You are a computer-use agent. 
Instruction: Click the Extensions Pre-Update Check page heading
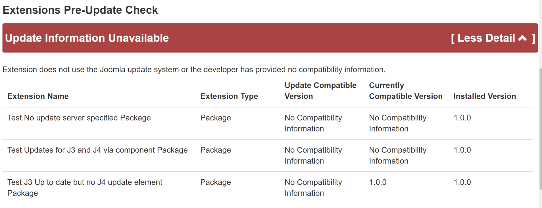coord(80,10)
